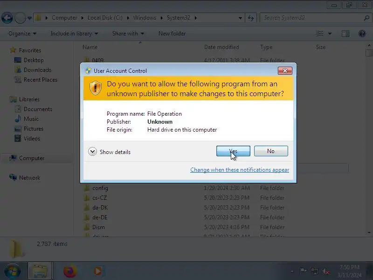Sort by Size column header
Viewport: 373px width, 280px height.
pyautogui.click(x=321, y=47)
